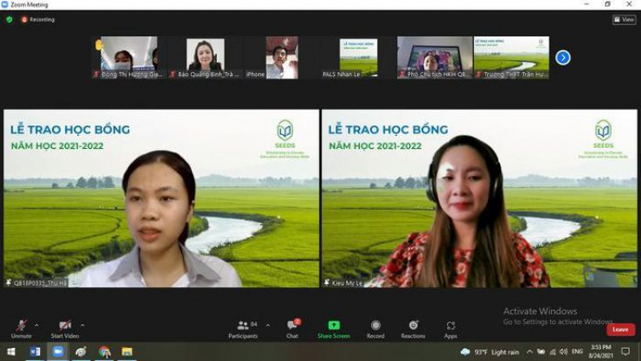
Task: Open the weather widget showing 93°F
Action: pyautogui.click(x=489, y=352)
